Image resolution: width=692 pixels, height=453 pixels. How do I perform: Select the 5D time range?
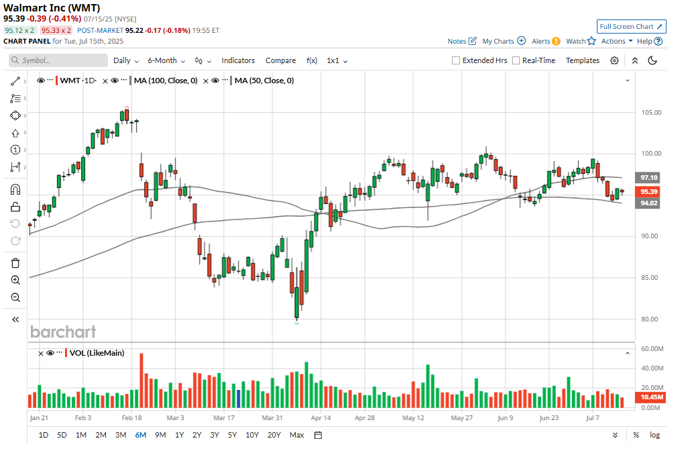coord(62,435)
